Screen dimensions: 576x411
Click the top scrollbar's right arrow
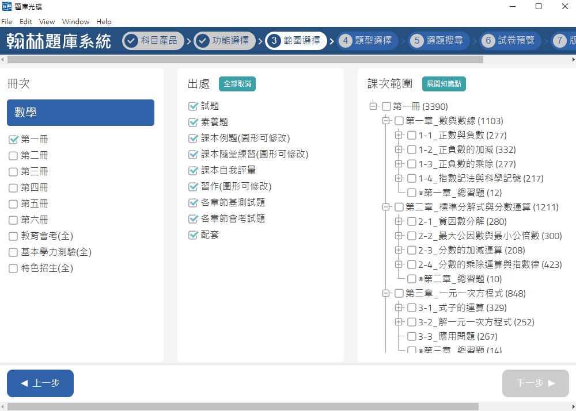(573, 59)
